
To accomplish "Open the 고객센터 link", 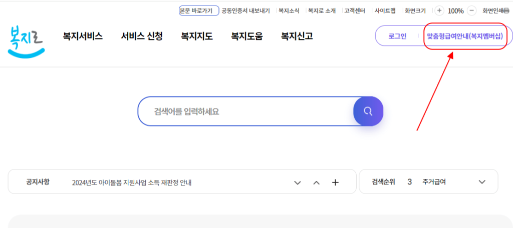I will [x=355, y=11].
